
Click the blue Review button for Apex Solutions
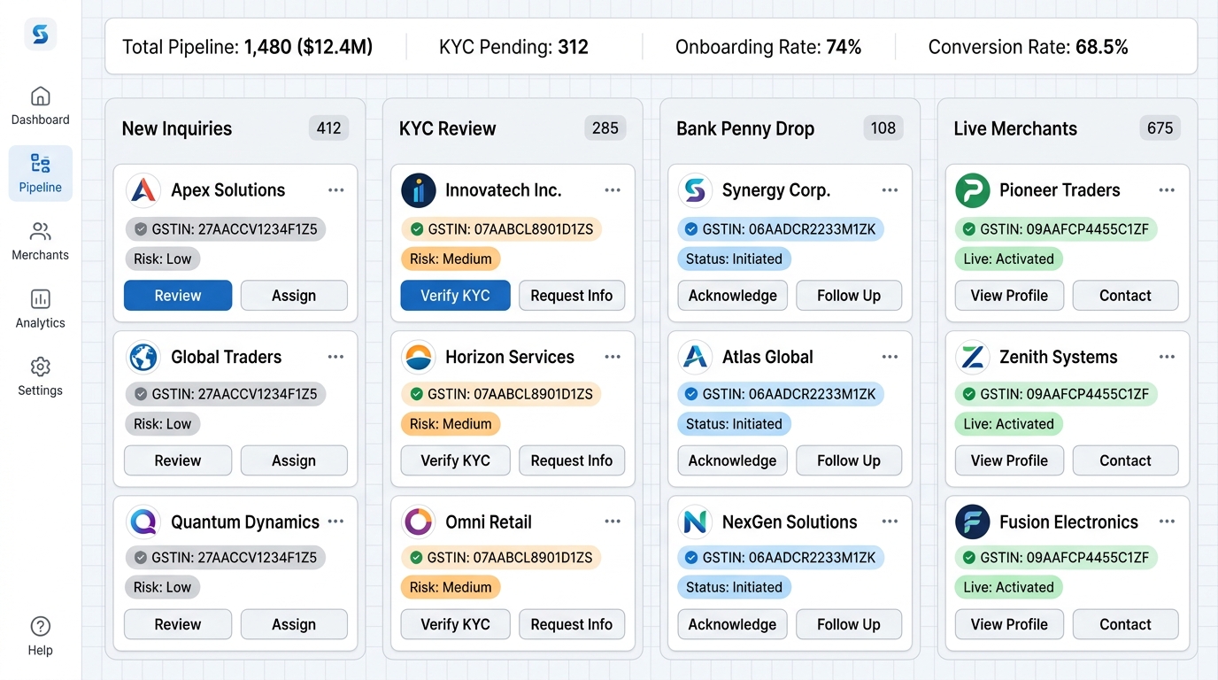point(178,296)
